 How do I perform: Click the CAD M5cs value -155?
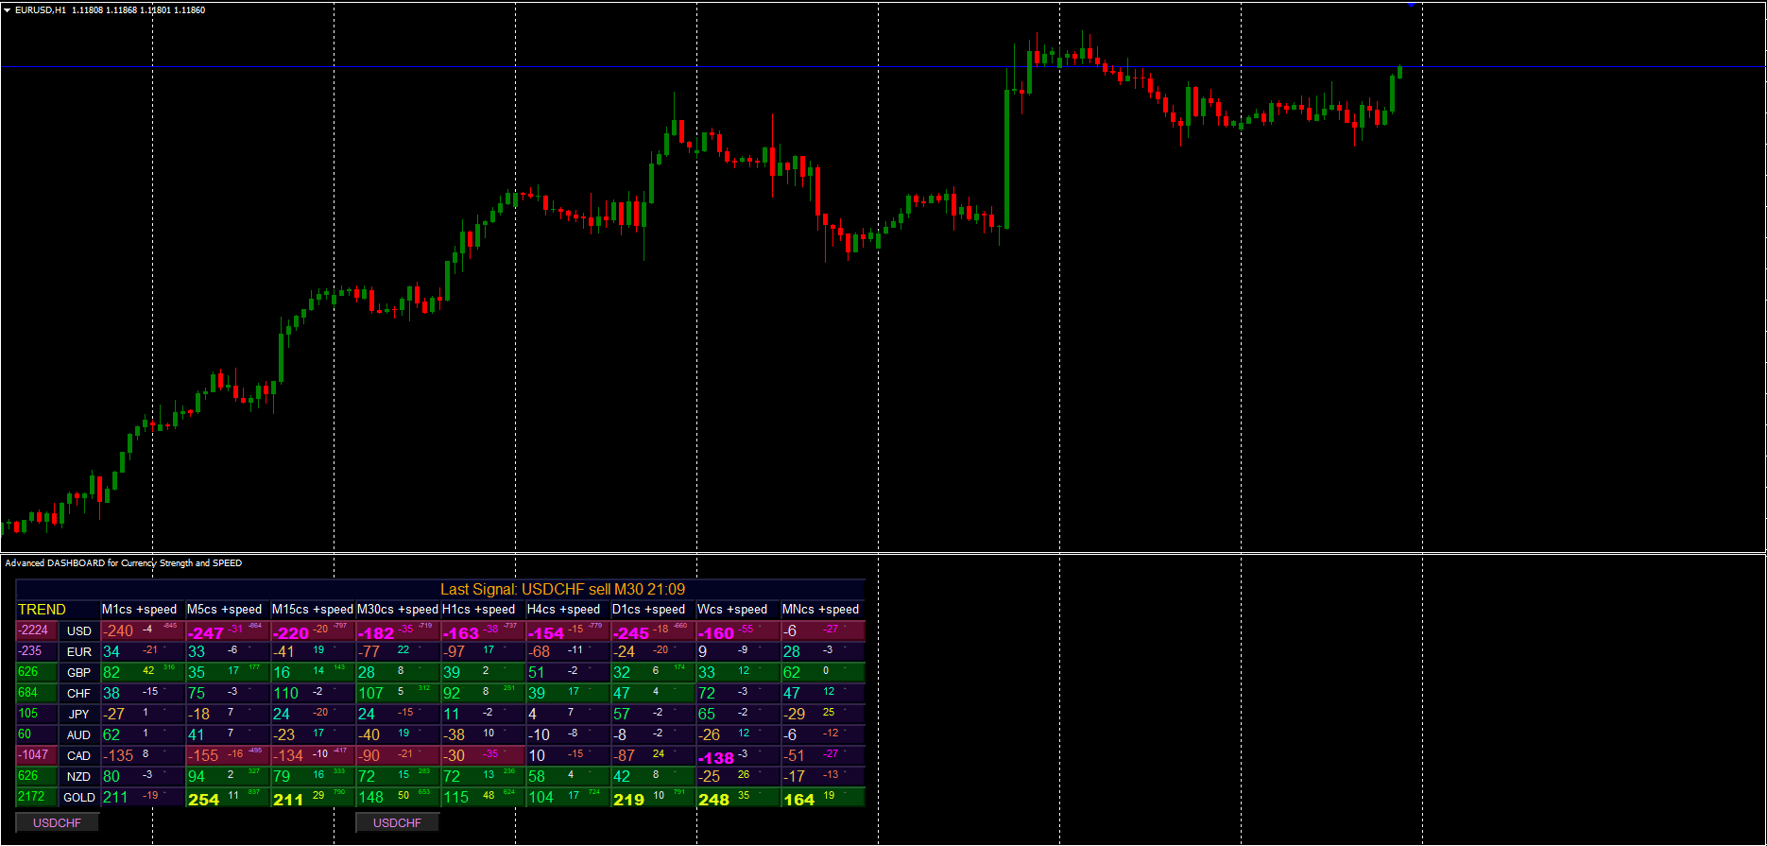pyautogui.click(x=203, y=756)
